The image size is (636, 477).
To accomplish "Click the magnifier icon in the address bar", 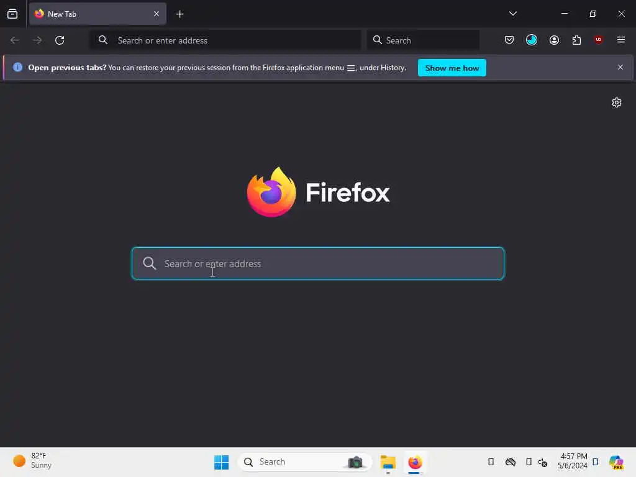I will (x=103, y=40).
